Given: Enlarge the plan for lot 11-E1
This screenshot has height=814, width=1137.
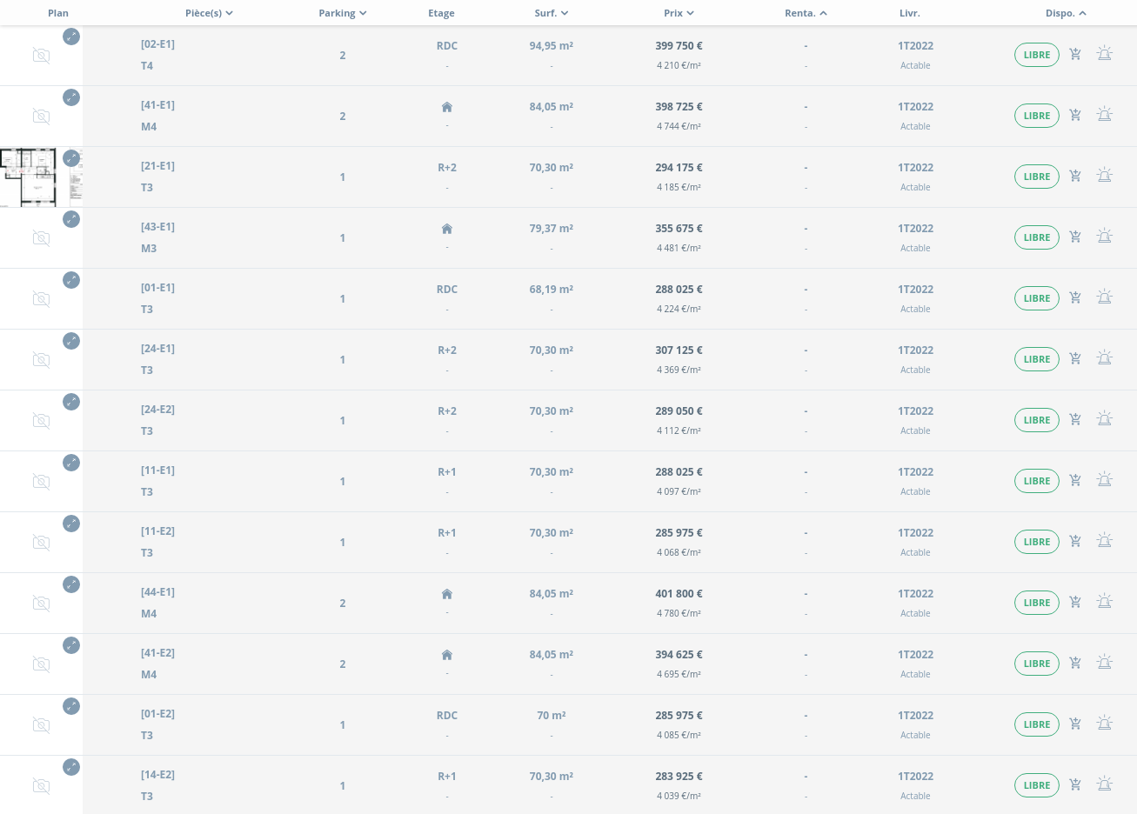Looking at the screenshot, I should 71,463.
